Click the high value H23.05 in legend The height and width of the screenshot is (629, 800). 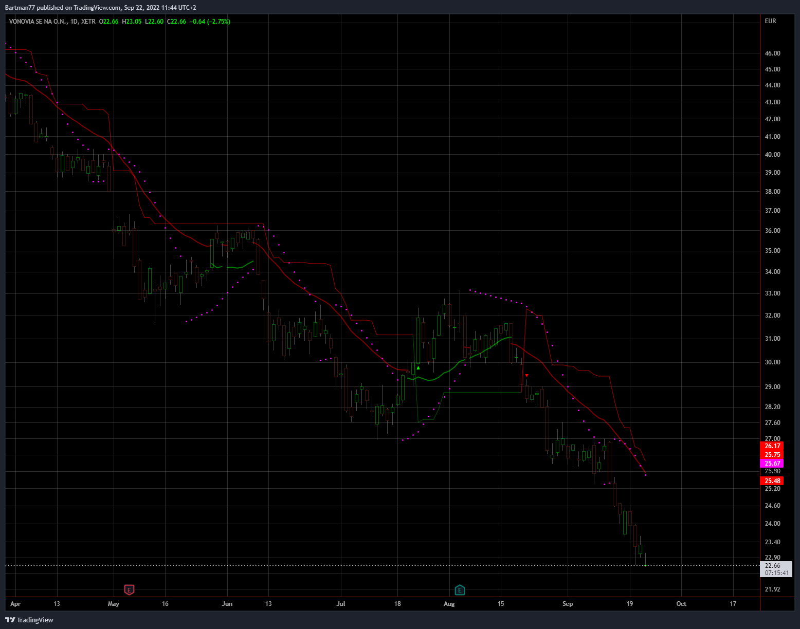point(132,22)
